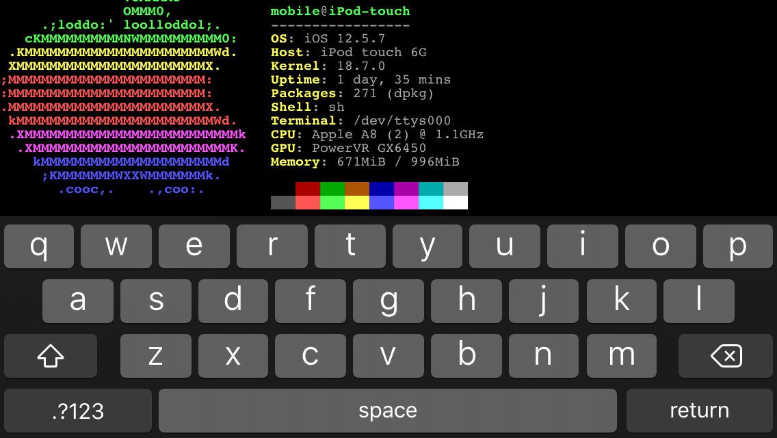
Task: Click the dark red color block
Action: coord(308,189)
